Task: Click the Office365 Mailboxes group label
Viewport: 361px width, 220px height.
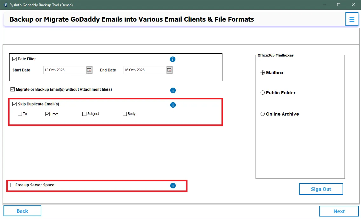Action: click(x=276, y=55)
